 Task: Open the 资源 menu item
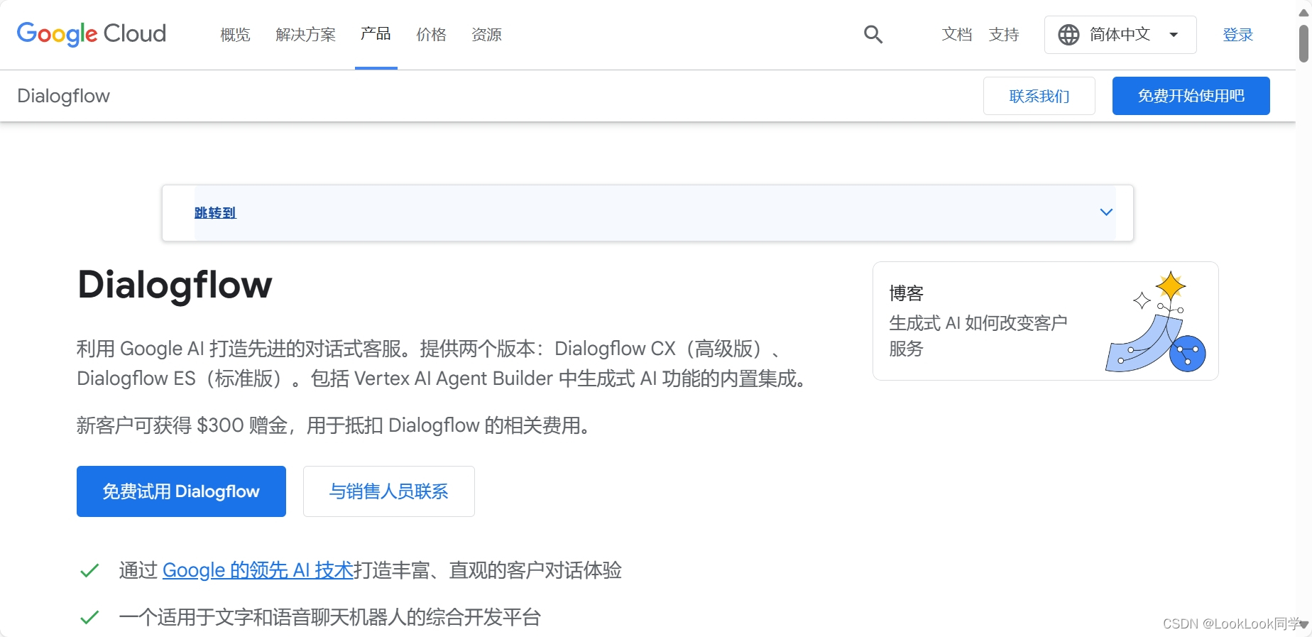486,34
